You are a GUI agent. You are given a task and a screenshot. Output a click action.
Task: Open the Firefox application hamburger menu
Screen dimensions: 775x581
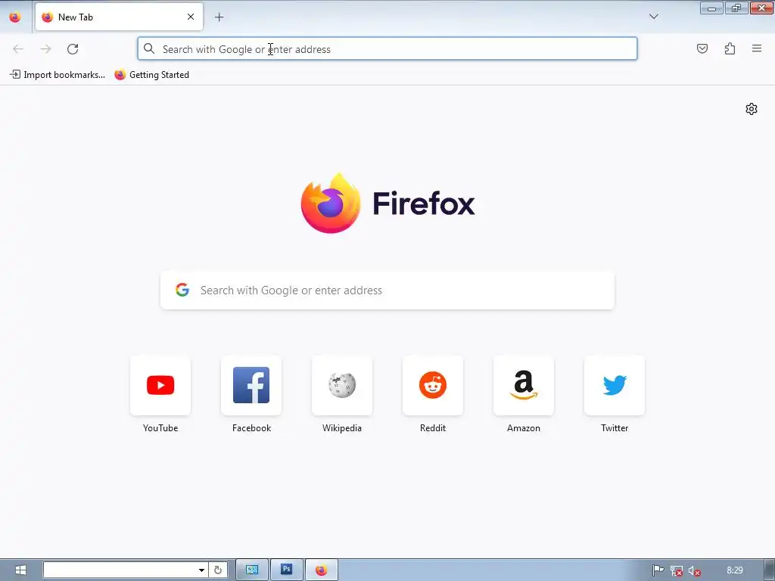(x=757, y=48)
